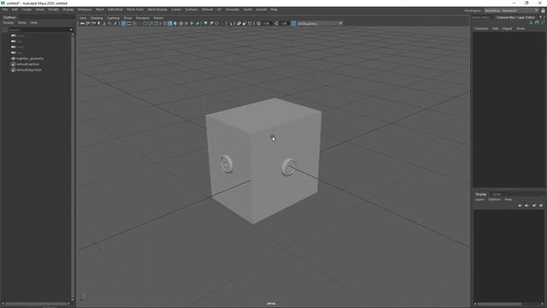This screenshot has height=308, width=547.
Task: Open the File menu
Action: coord(5,9)
